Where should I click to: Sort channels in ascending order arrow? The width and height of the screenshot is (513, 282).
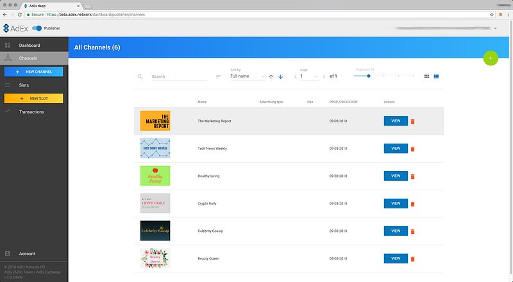pos(271,77)
